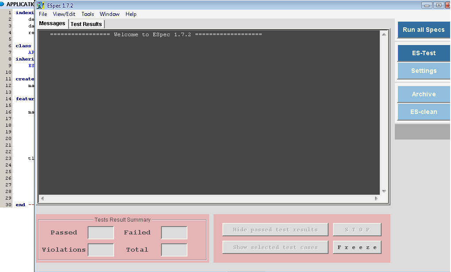Click the STOP button
451x272 pixels.
pos(357,230)
